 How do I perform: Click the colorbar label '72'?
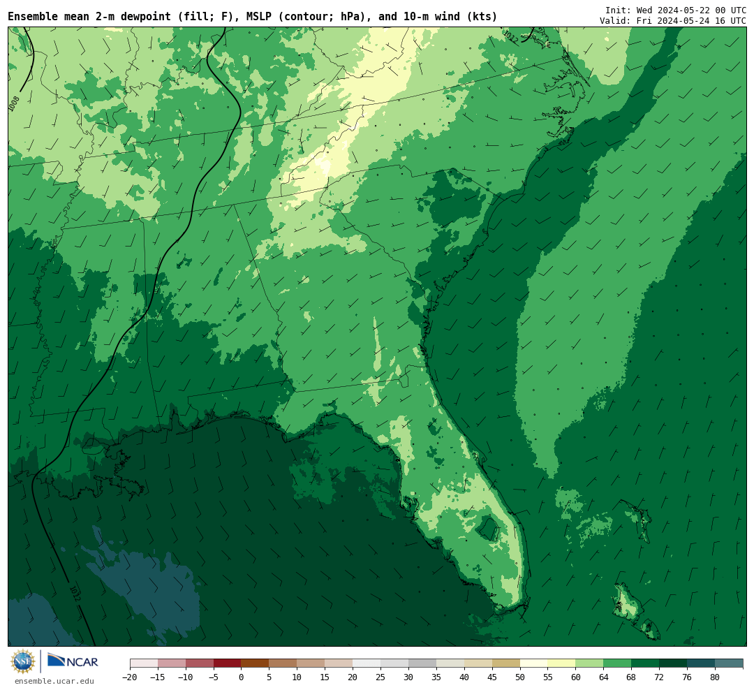pos(659,677)
